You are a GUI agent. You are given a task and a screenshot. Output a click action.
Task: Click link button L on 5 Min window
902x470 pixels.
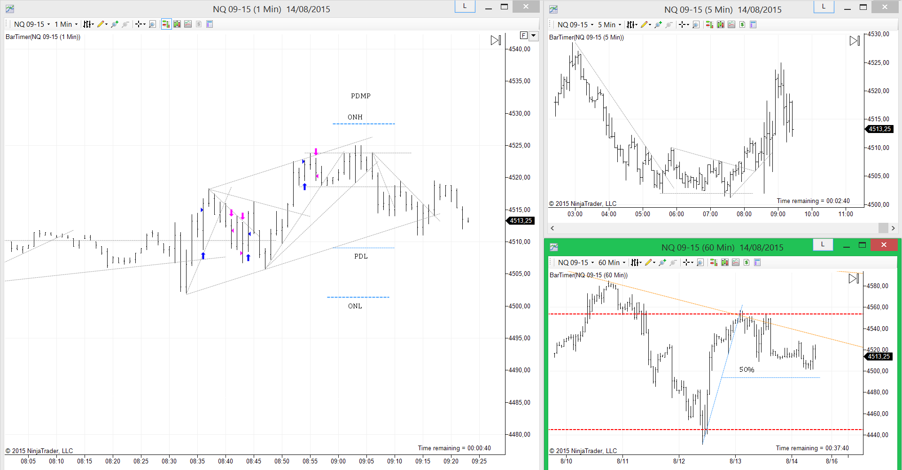[824, 7]
